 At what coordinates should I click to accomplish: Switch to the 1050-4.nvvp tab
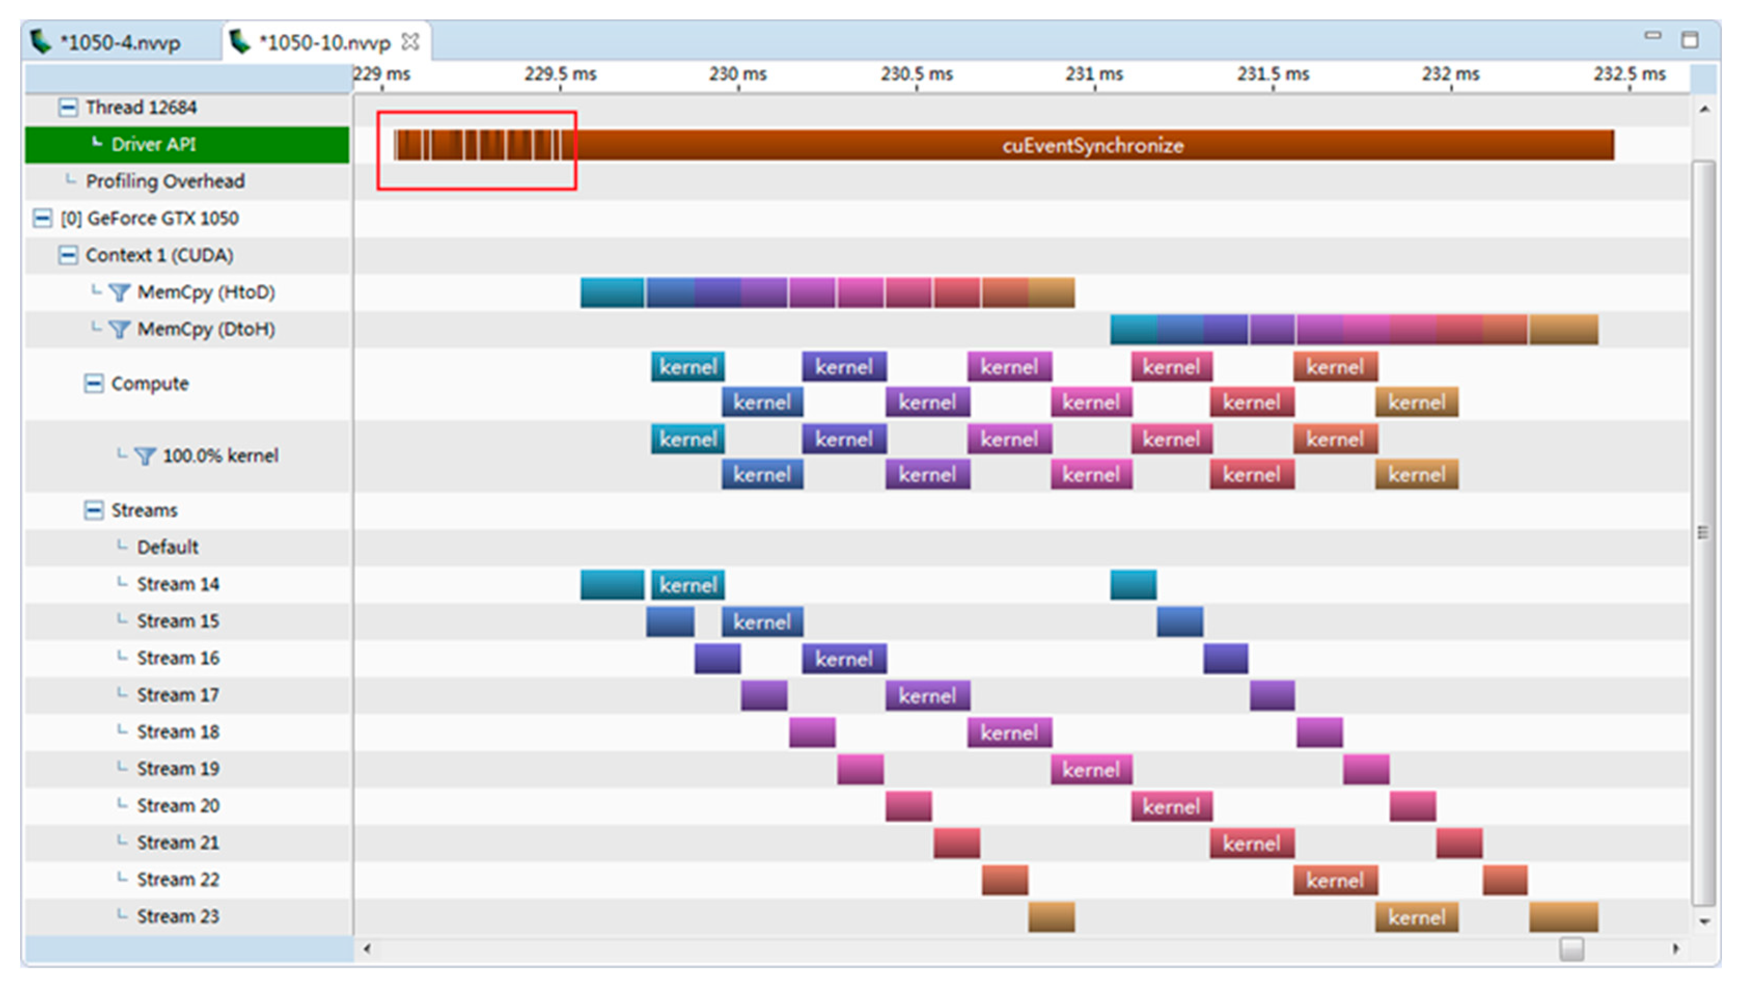(x=120, y=43)
